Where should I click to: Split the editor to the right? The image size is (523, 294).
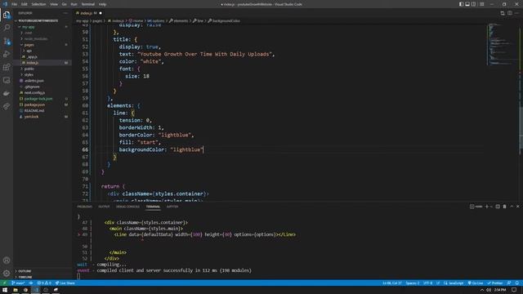510,13
